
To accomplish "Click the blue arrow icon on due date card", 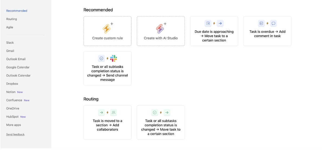I will [220, 23].
